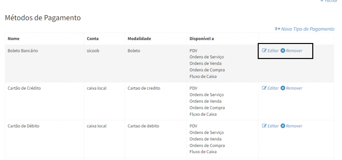
Task: Click the remove X icon for Boleto Bancário
Action: (x=283, y=51)
